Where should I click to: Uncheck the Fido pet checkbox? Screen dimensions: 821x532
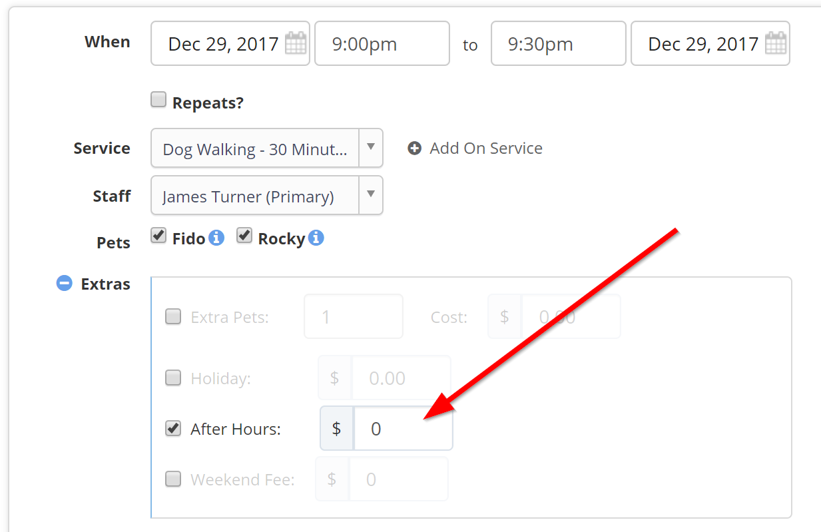pos(158,235)
